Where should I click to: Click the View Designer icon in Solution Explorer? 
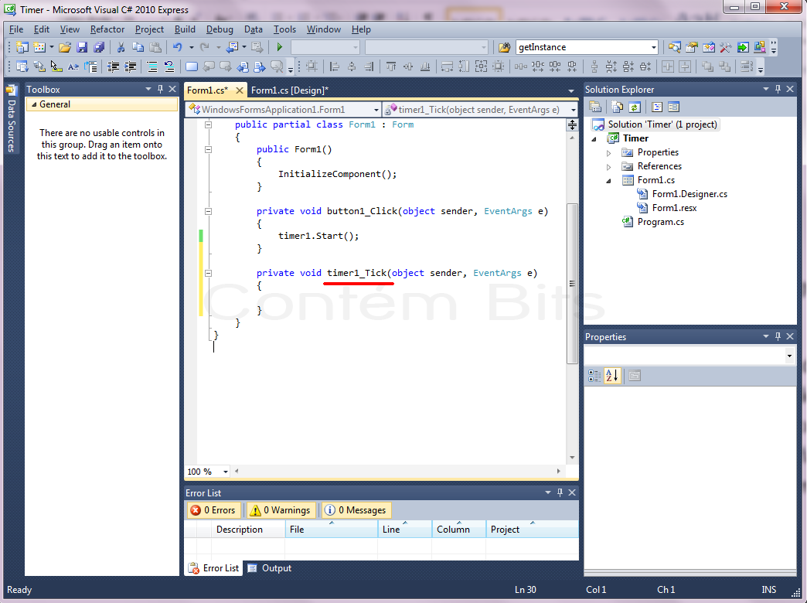click(x=674, y=107)
